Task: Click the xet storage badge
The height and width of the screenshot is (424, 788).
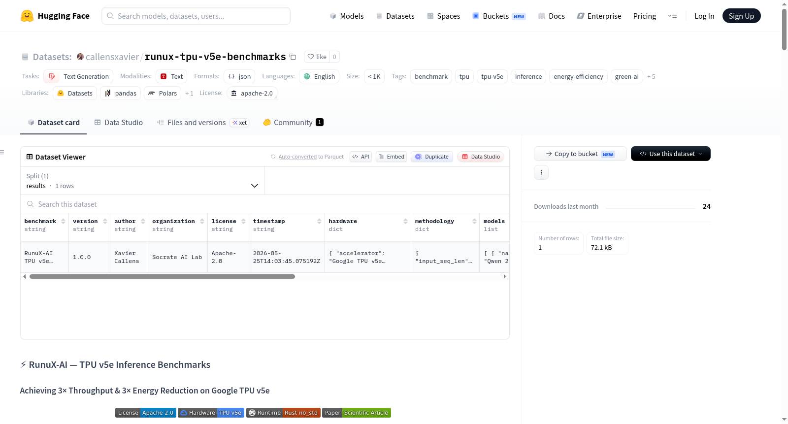Action: pyautogui.click(x=240, y=123)
